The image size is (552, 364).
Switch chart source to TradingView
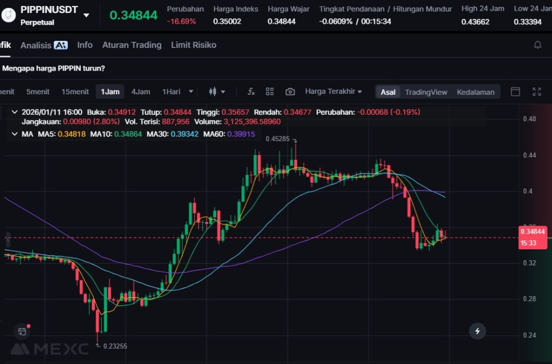click(426, 92)
